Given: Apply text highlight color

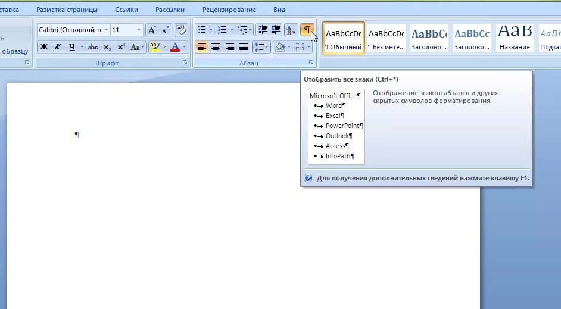Looking at the screenshot, I should (155, 47).
